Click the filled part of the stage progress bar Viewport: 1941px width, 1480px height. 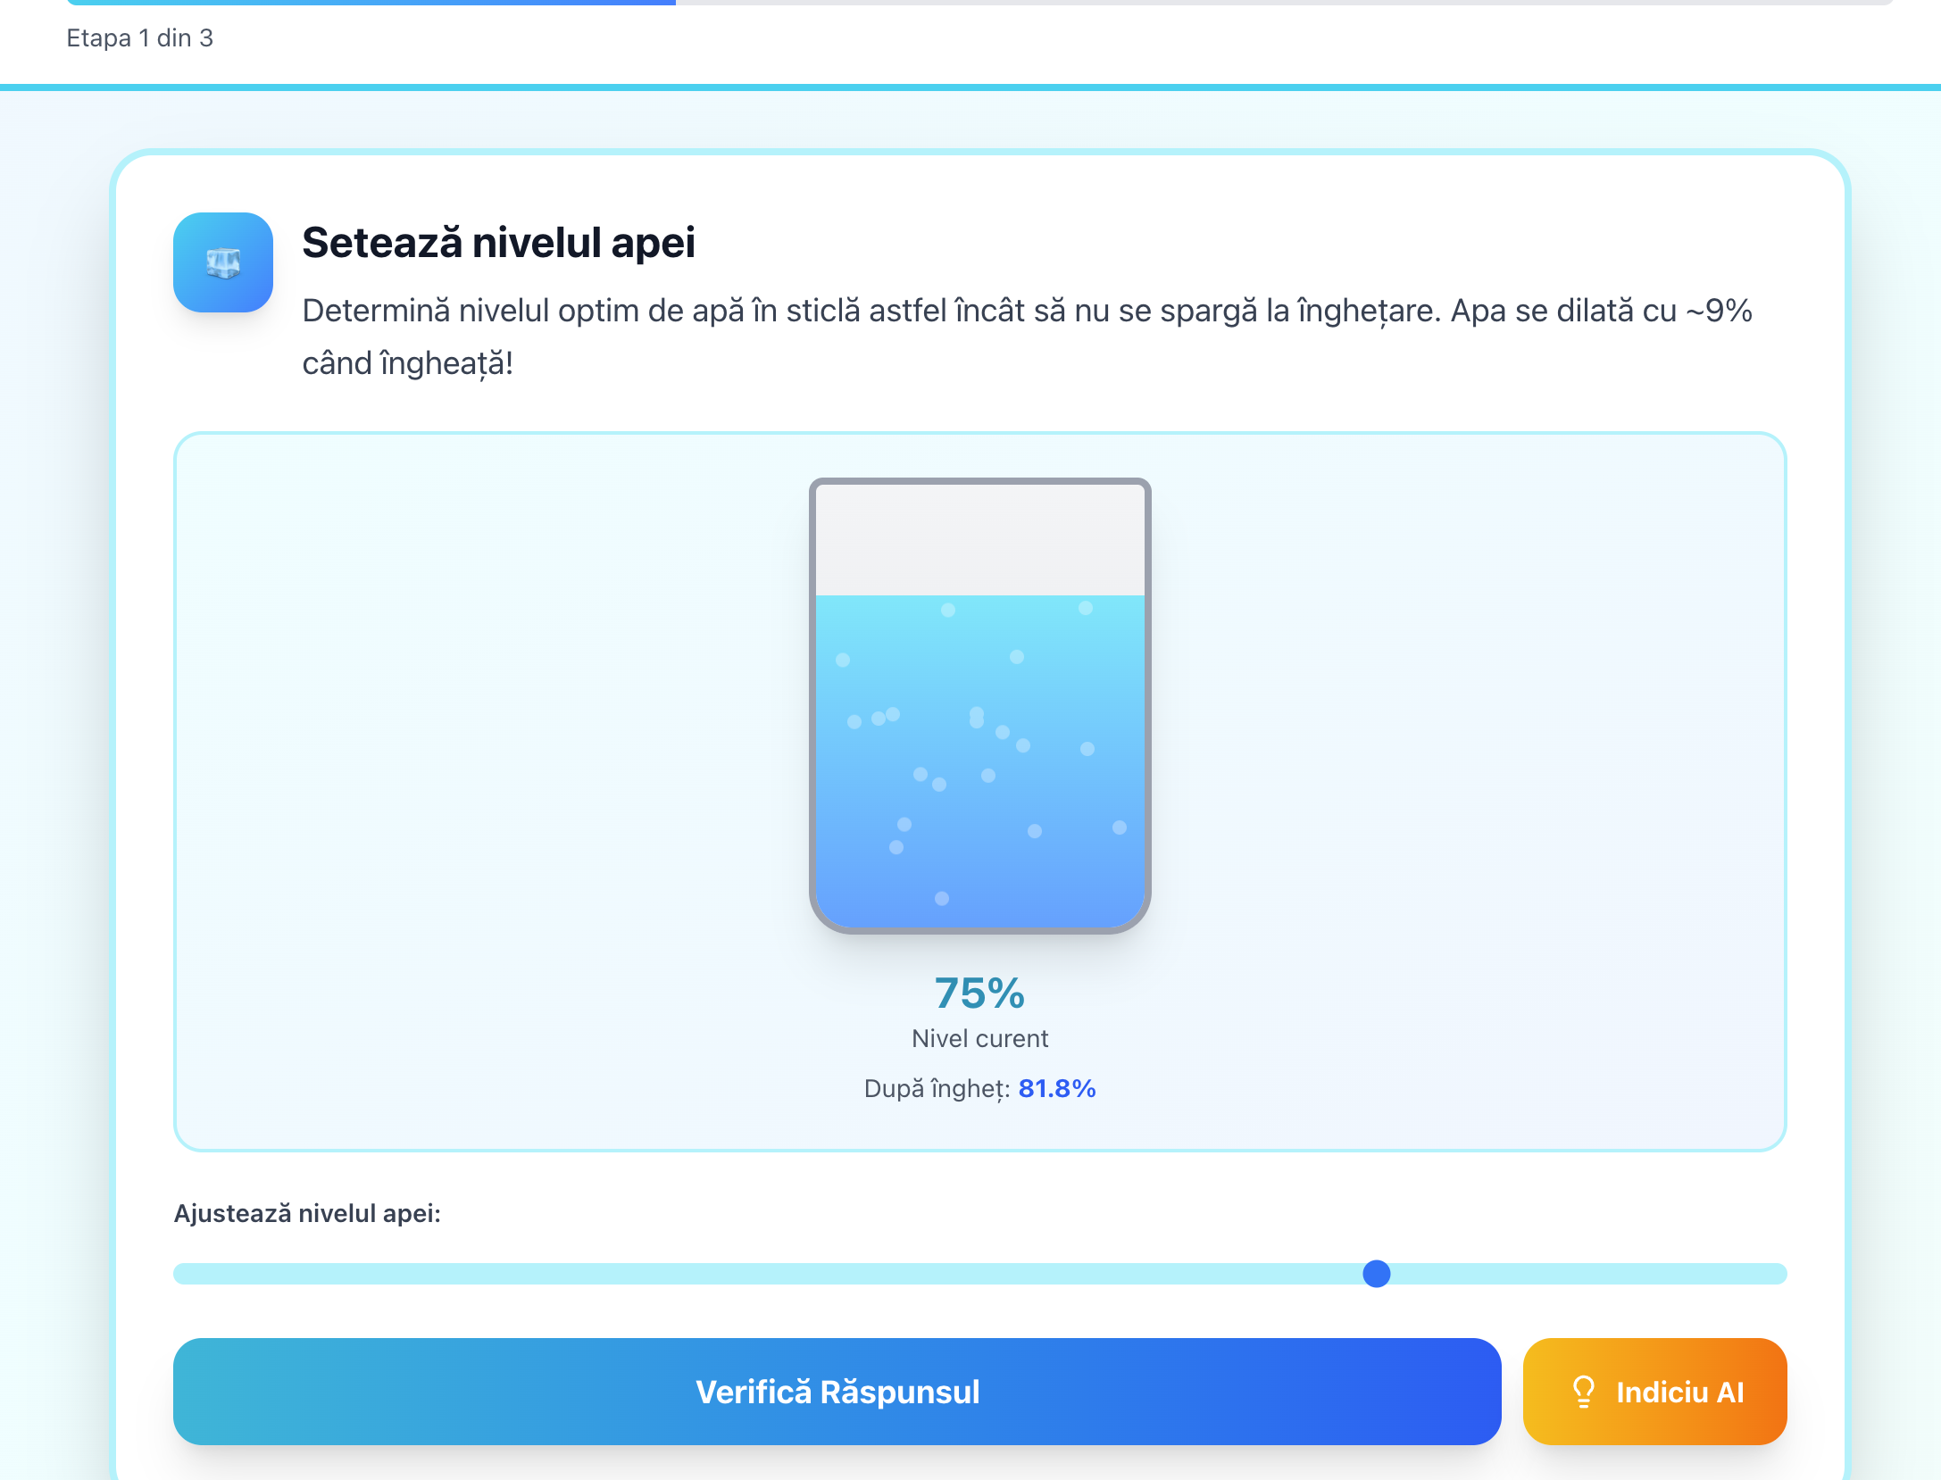pyautogui.click(x=371, y=2)
